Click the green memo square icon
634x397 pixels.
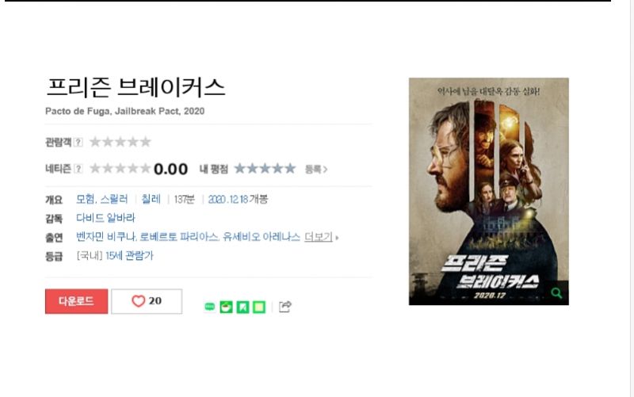click(x=259, y=307)
